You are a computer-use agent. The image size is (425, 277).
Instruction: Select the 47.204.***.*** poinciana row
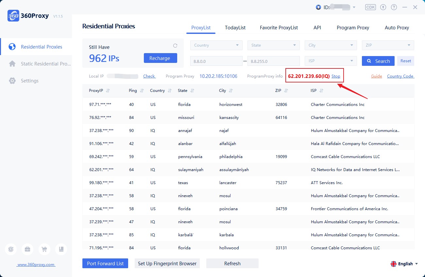248,209
